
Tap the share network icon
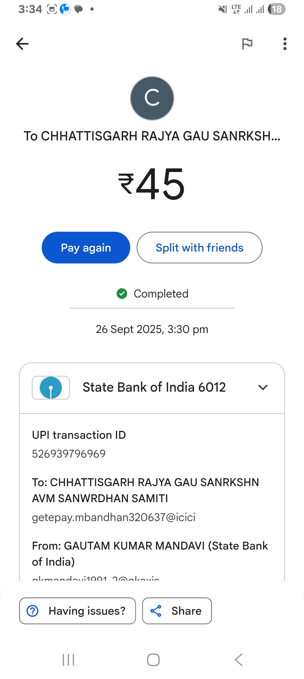pyautogui.click(x=156, y=611)
